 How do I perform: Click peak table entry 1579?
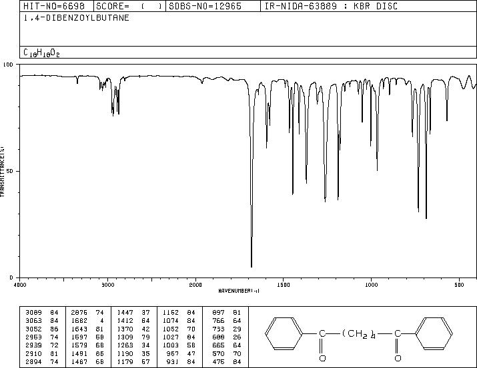click(79, 345)
